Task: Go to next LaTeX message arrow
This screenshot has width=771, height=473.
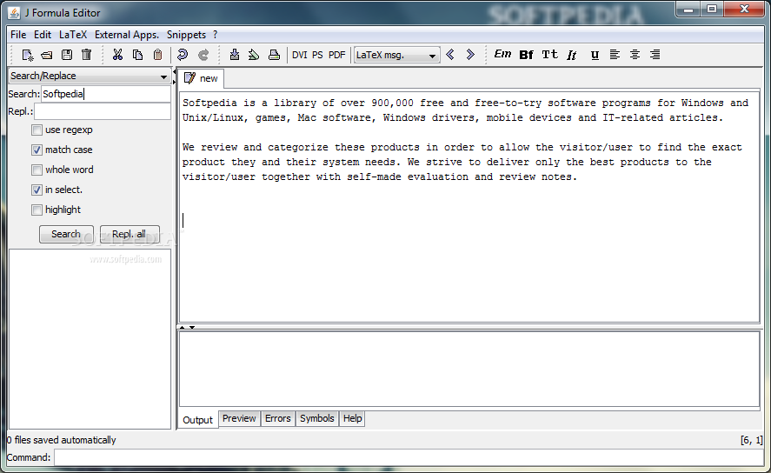Action: [x=470, y=55]
